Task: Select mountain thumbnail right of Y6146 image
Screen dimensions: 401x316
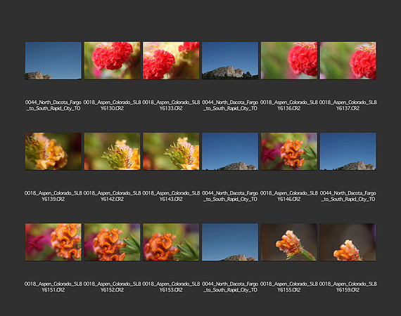Action: pyautogui.click(x=348, y=152)
